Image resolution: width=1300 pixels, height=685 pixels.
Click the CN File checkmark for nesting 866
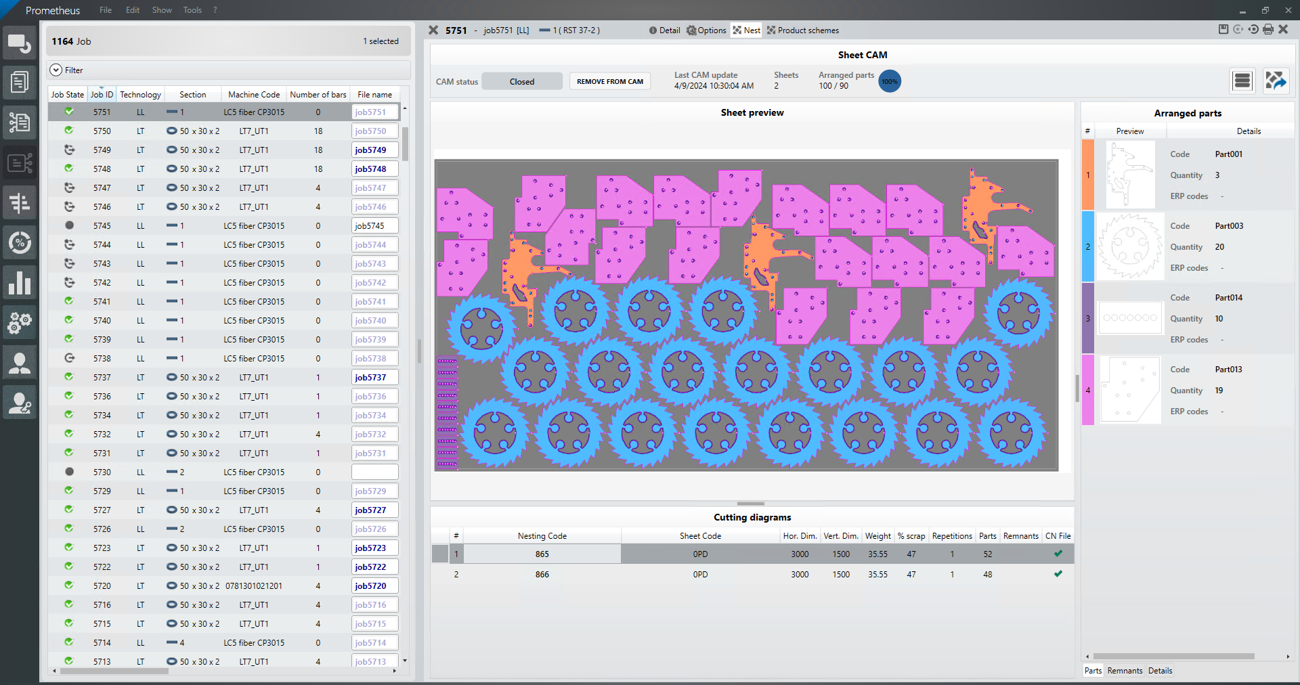1058,574
